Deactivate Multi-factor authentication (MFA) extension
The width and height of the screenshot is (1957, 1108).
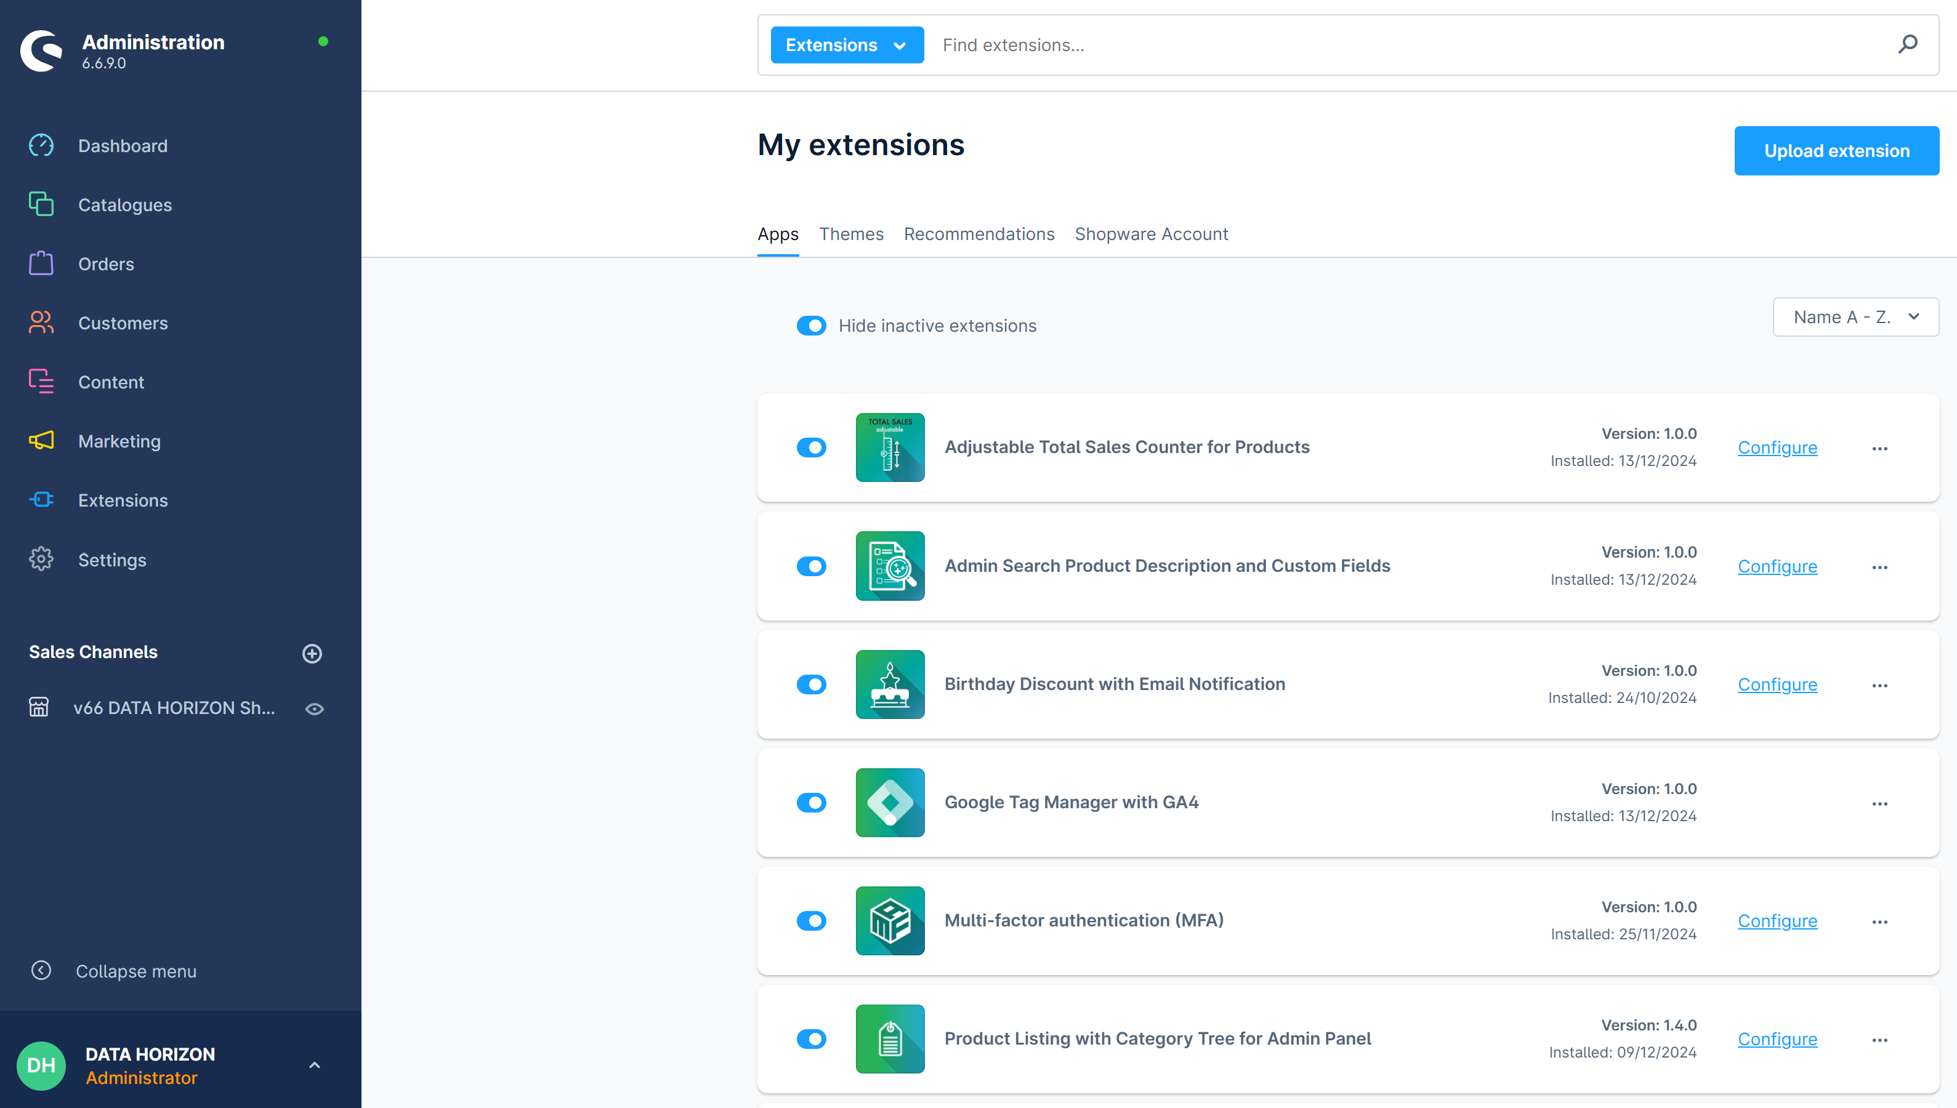click(812, 921)
